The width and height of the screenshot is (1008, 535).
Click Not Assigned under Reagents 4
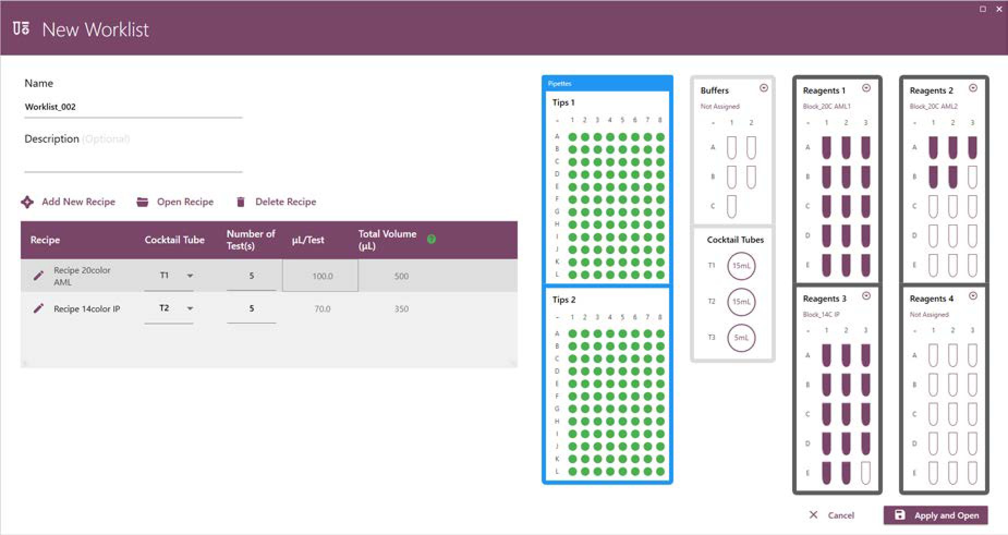click(929, 314)
